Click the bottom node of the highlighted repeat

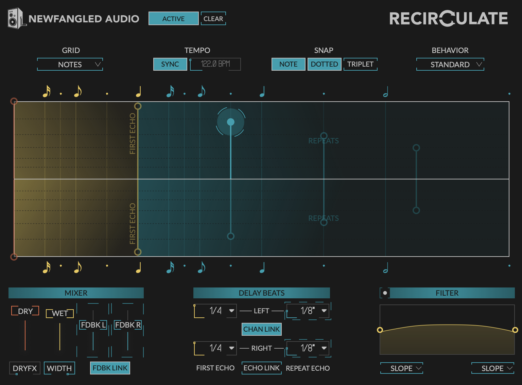point(231,236)
